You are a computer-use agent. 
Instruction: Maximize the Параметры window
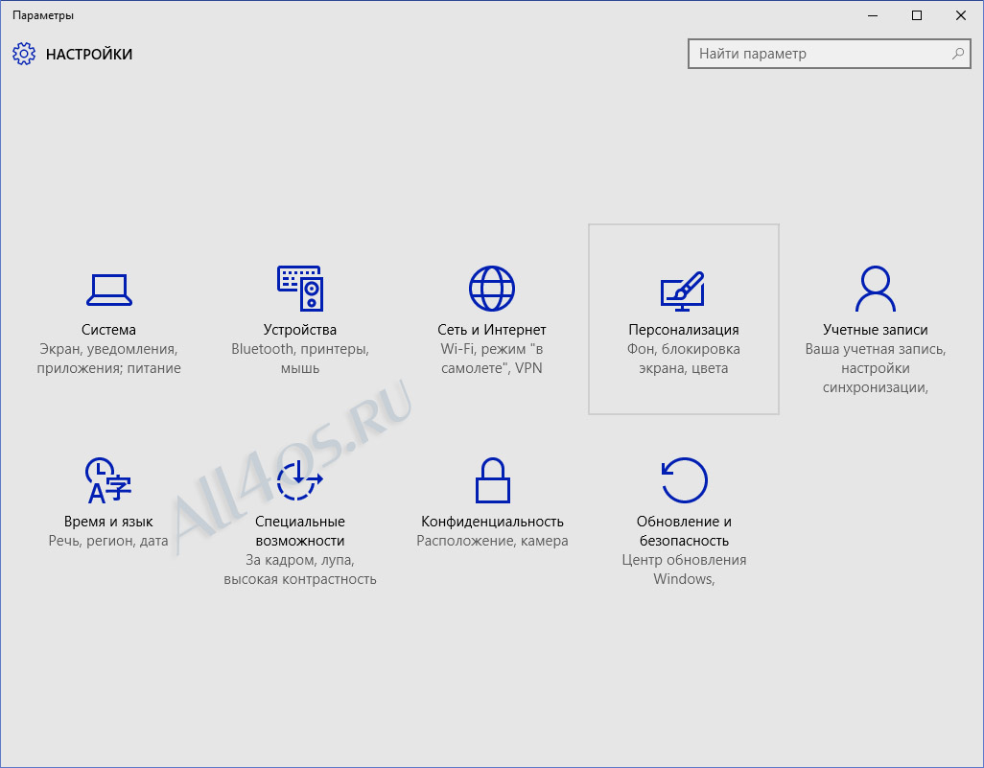pyautogui.click(x=917, y=15)
